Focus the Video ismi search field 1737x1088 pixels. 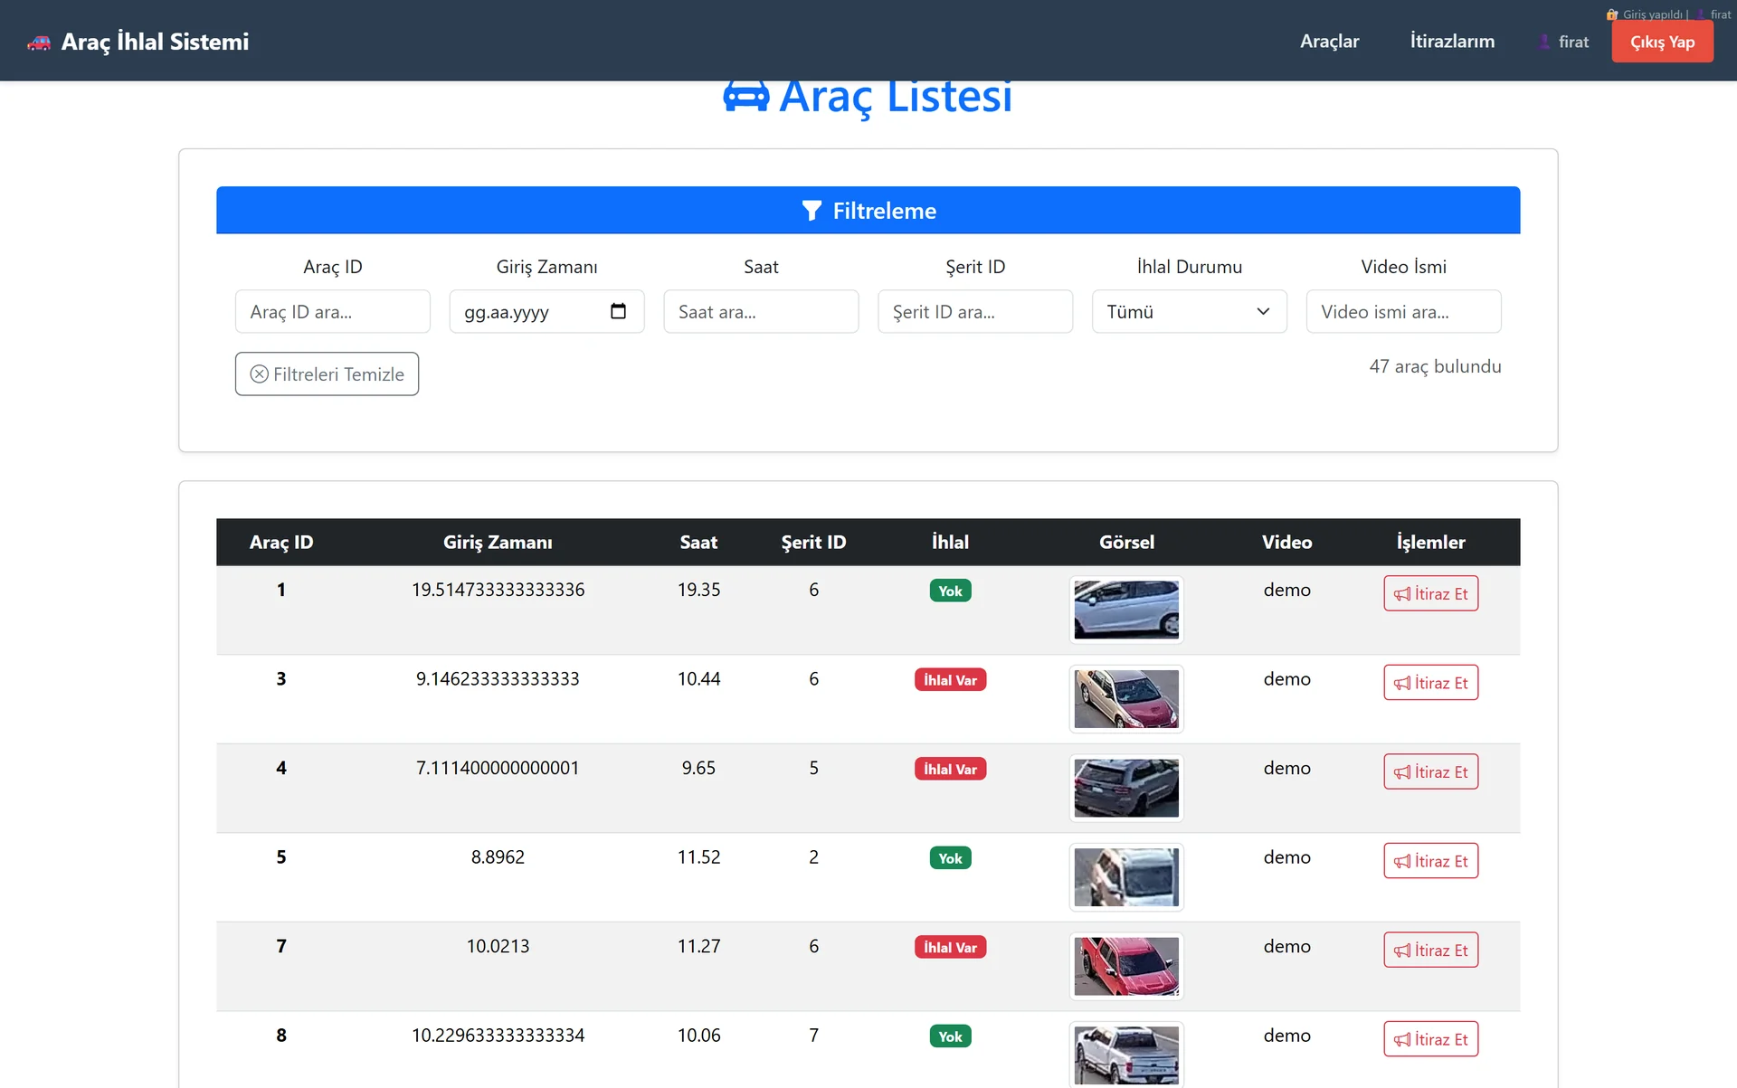point(1403,311)
